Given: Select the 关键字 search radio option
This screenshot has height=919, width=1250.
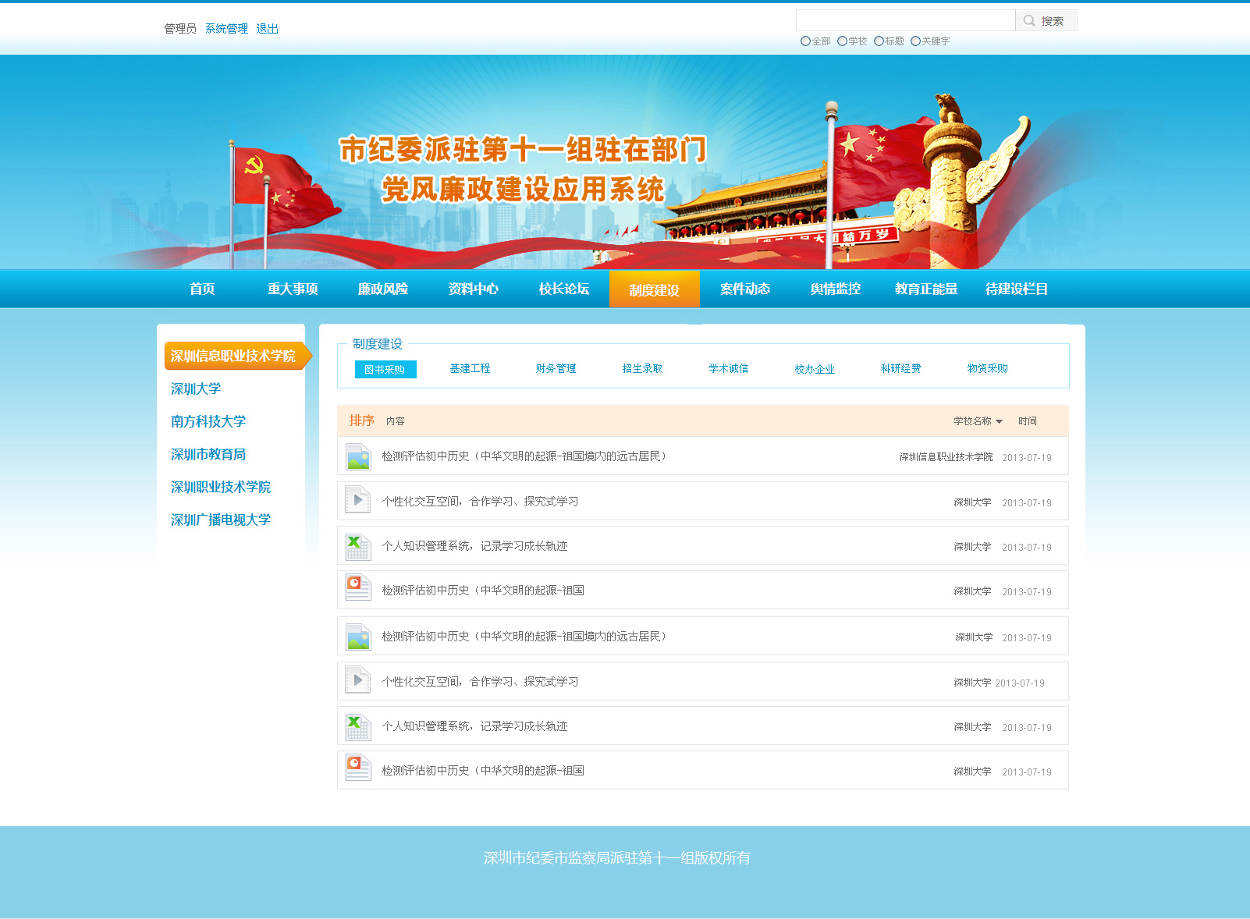Looking at the screenshot, I should tap(915, 41).
